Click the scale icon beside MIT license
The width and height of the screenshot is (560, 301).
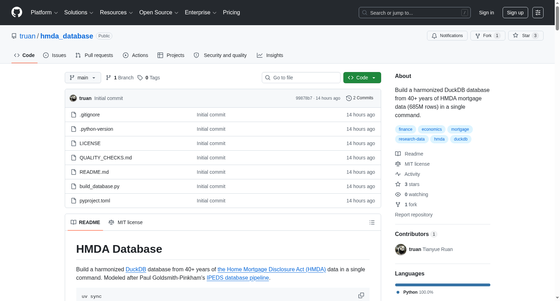click(x=398, y=164)
